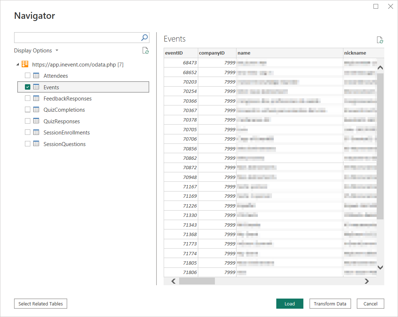Select the FeedbackResponses table entry
The image size is (398, 317).
pos(68,99)
